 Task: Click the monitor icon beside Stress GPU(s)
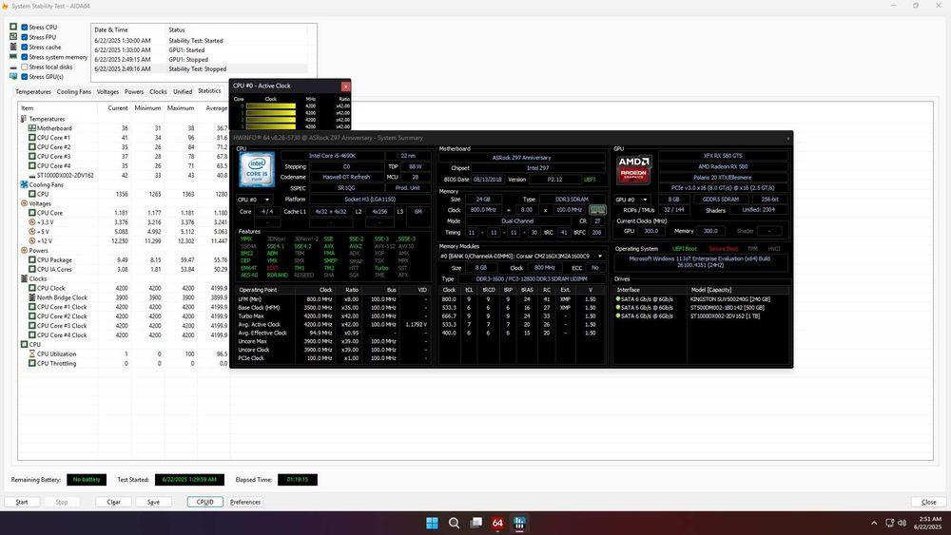tap(13, 76)
